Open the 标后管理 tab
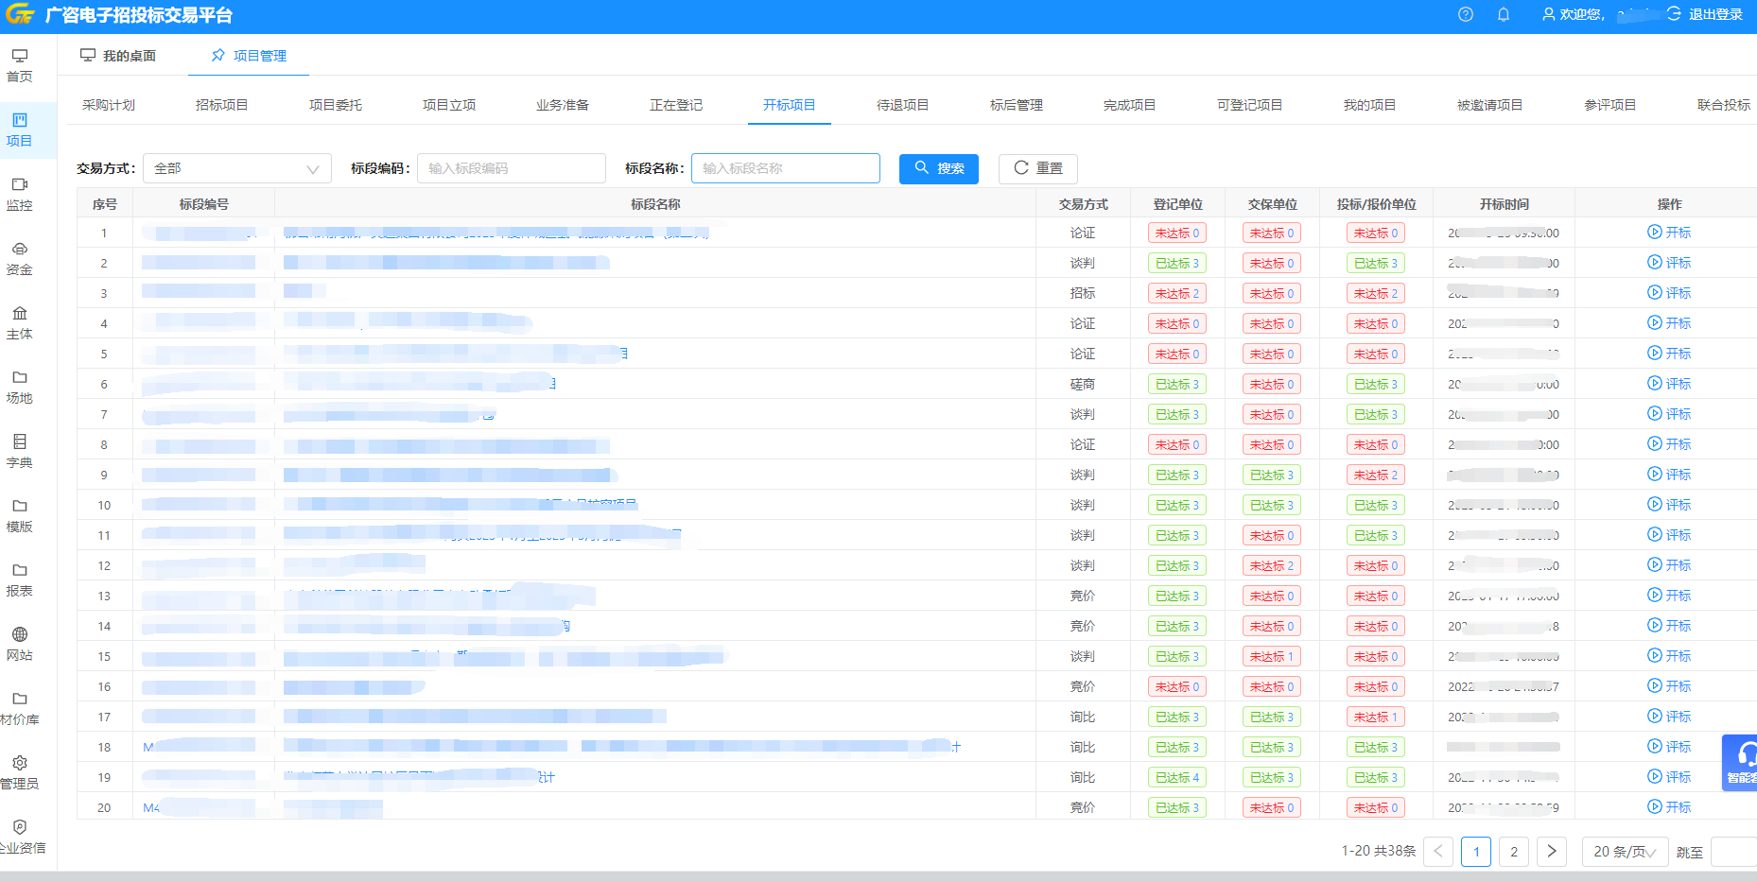The height and width of the screenshot is (882, 1757). click(x=1017, y=105)
